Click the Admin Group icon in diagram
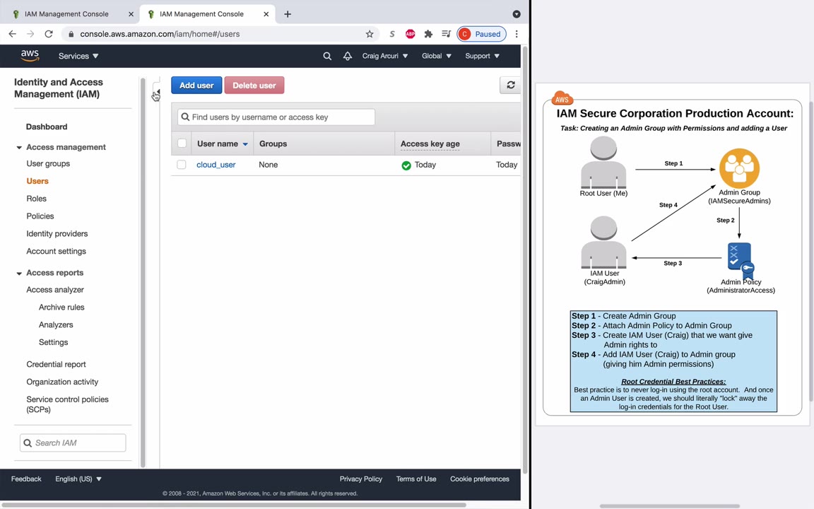814x509 pixels. (739, 168)
